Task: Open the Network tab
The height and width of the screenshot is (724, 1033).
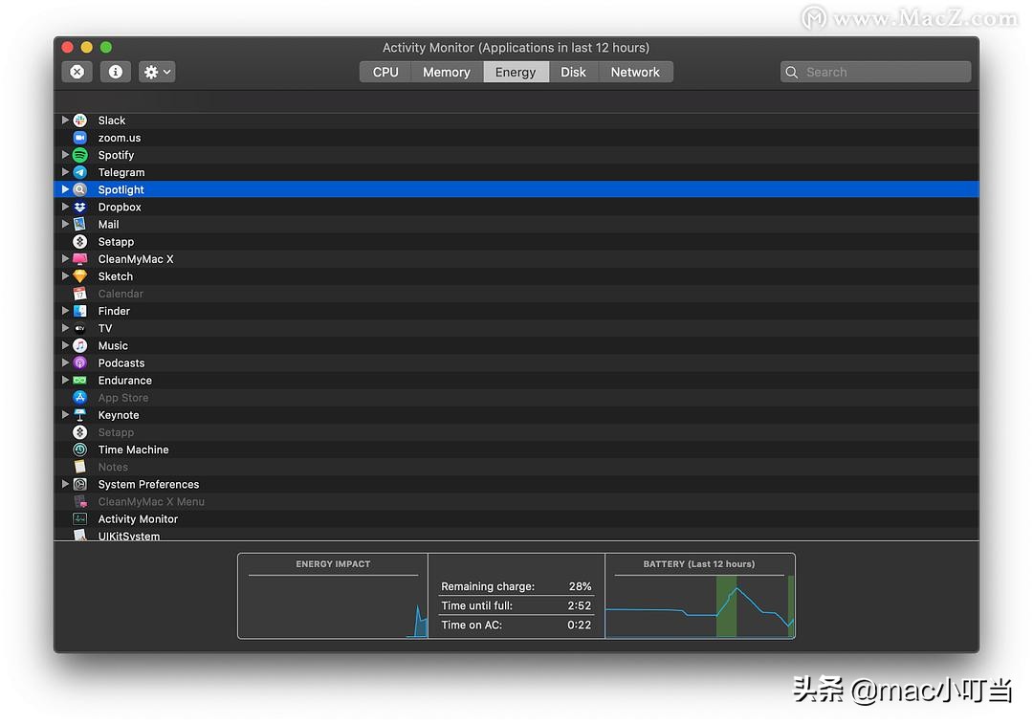Action: [x=635, y=71]
